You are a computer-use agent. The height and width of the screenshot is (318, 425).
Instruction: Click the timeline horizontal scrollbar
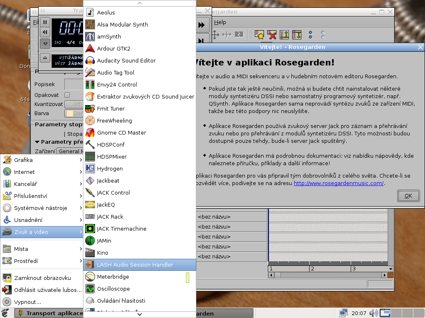tap(328, 275)
